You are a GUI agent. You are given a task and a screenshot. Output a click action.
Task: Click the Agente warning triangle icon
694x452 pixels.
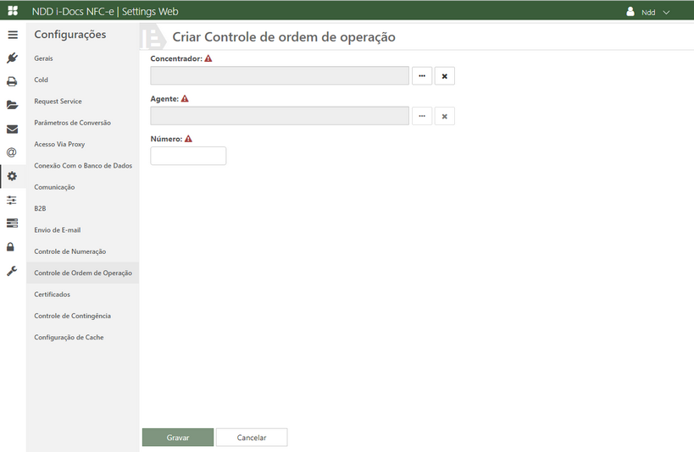(185, 99)
